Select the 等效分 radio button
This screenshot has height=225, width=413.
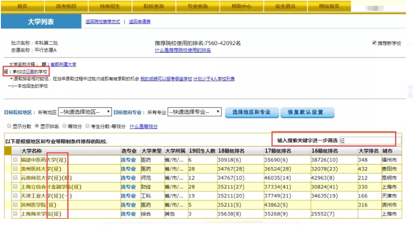tap(65, 126)
